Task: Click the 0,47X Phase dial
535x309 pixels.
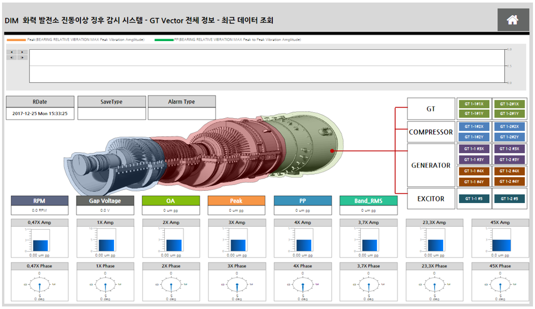Action: coord(40,285)
